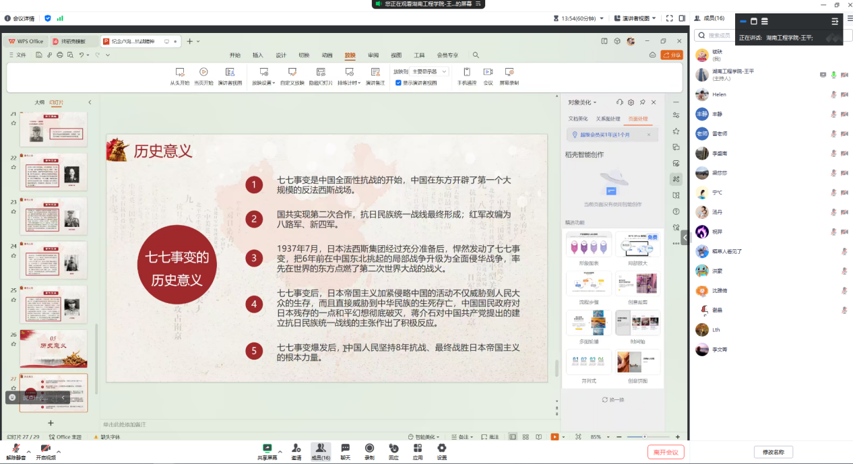
Task: Click the 设置 settings gear in meeting toolbar
Action: point(441,448)
